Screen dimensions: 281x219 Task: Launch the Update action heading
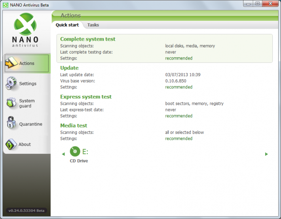pos(69,68)
